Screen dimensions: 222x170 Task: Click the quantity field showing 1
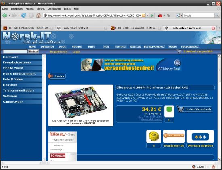(169, 120)
